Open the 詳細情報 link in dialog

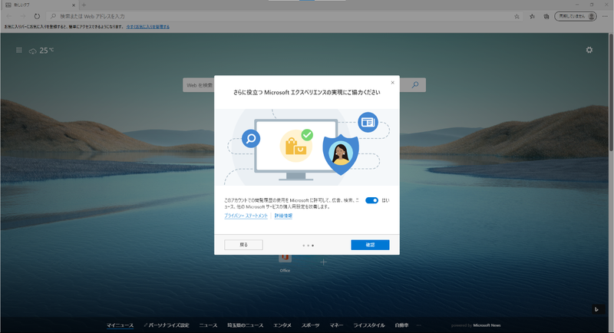[x=283, y=216]
